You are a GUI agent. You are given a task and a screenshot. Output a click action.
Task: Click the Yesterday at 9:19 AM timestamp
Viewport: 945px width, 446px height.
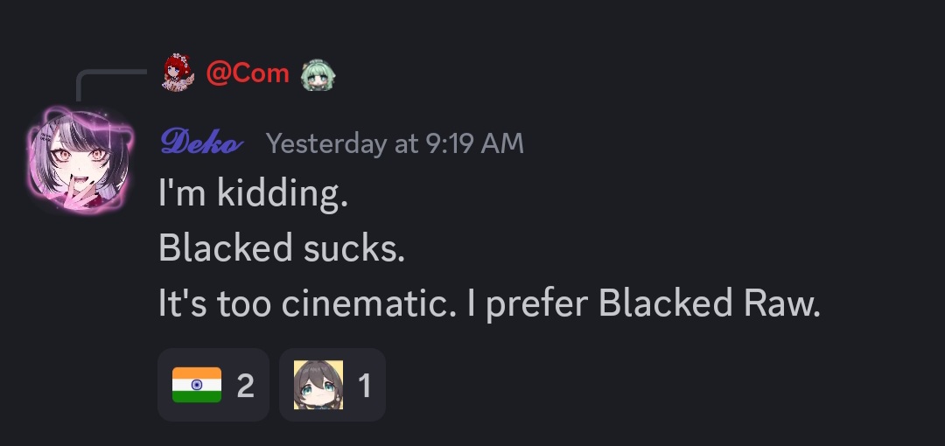click(x=395, y=143)
